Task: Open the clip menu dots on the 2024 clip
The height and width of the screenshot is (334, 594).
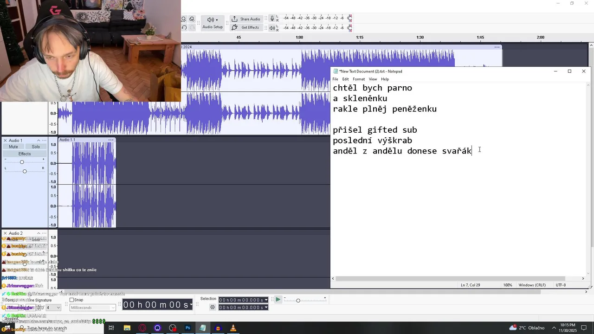Action: [x=497, y=47]
